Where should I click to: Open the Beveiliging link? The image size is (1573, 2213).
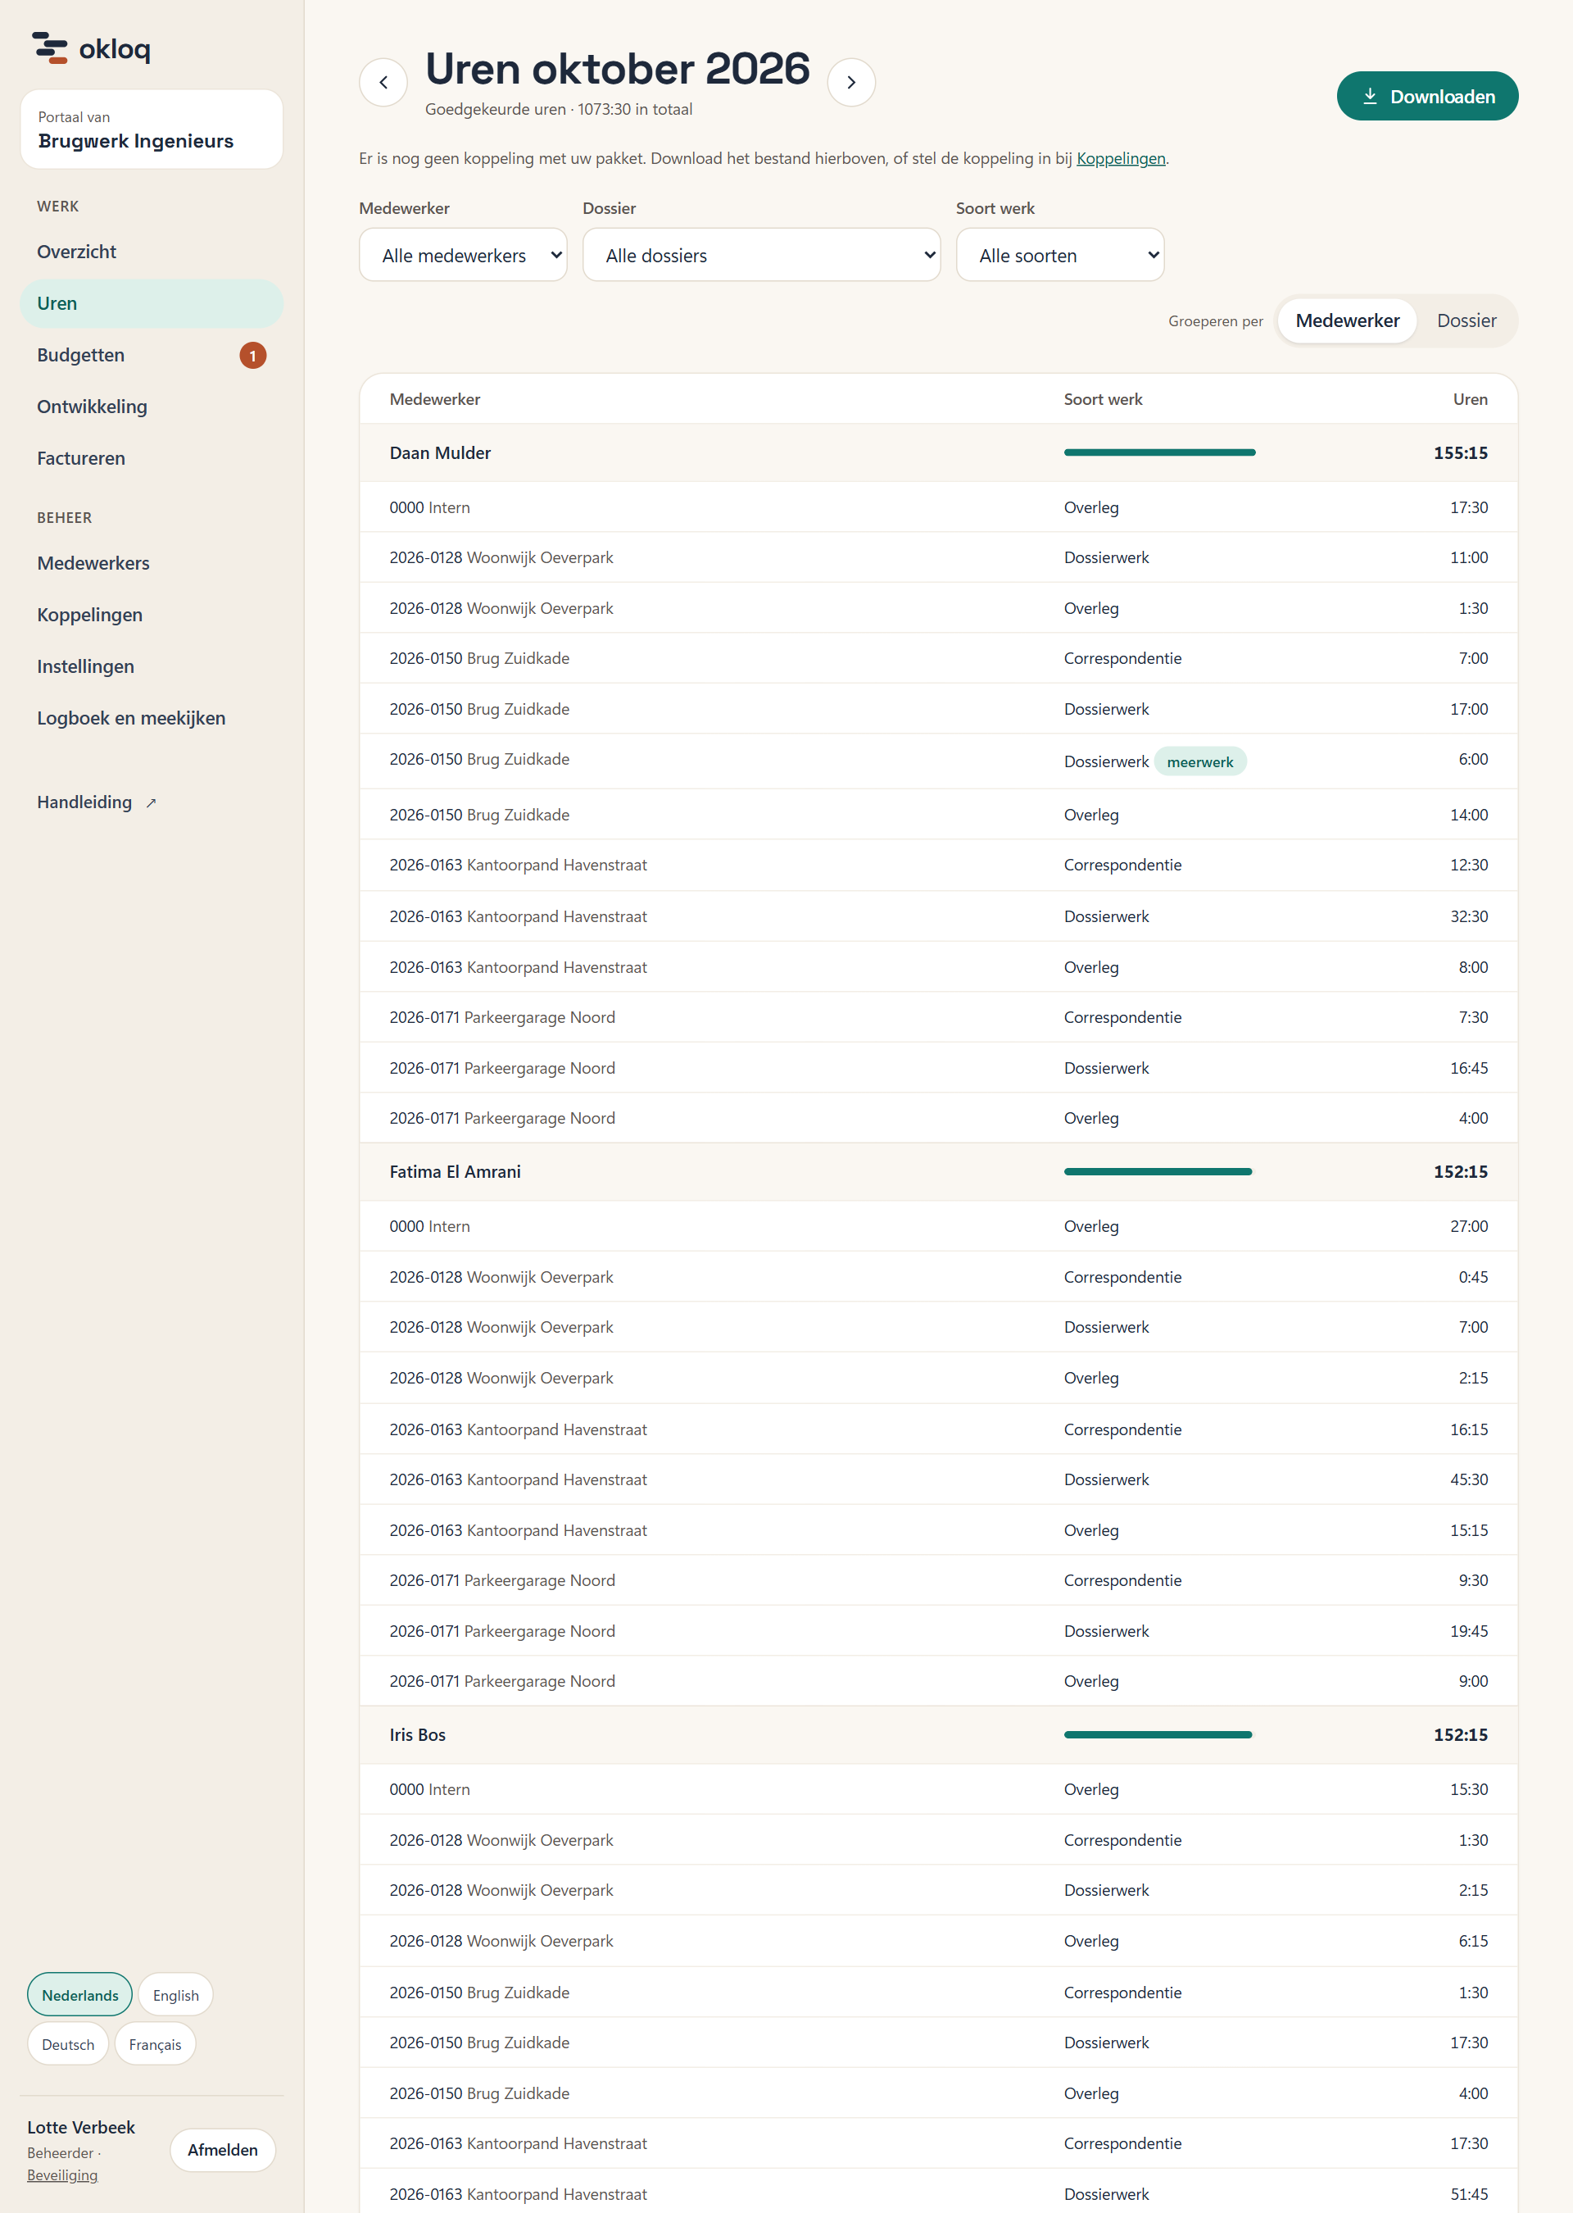click(62, 2175)
